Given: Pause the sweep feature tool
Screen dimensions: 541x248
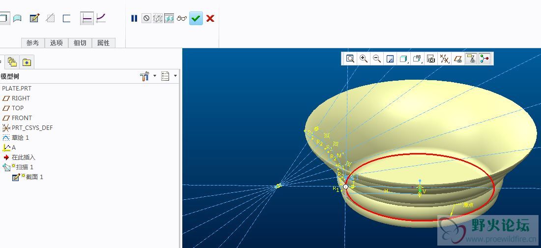Looking at the screenshot, I should pos(134,18).
